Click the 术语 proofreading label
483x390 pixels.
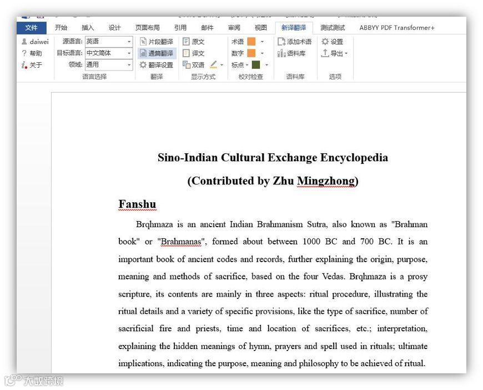pos(238,42)
